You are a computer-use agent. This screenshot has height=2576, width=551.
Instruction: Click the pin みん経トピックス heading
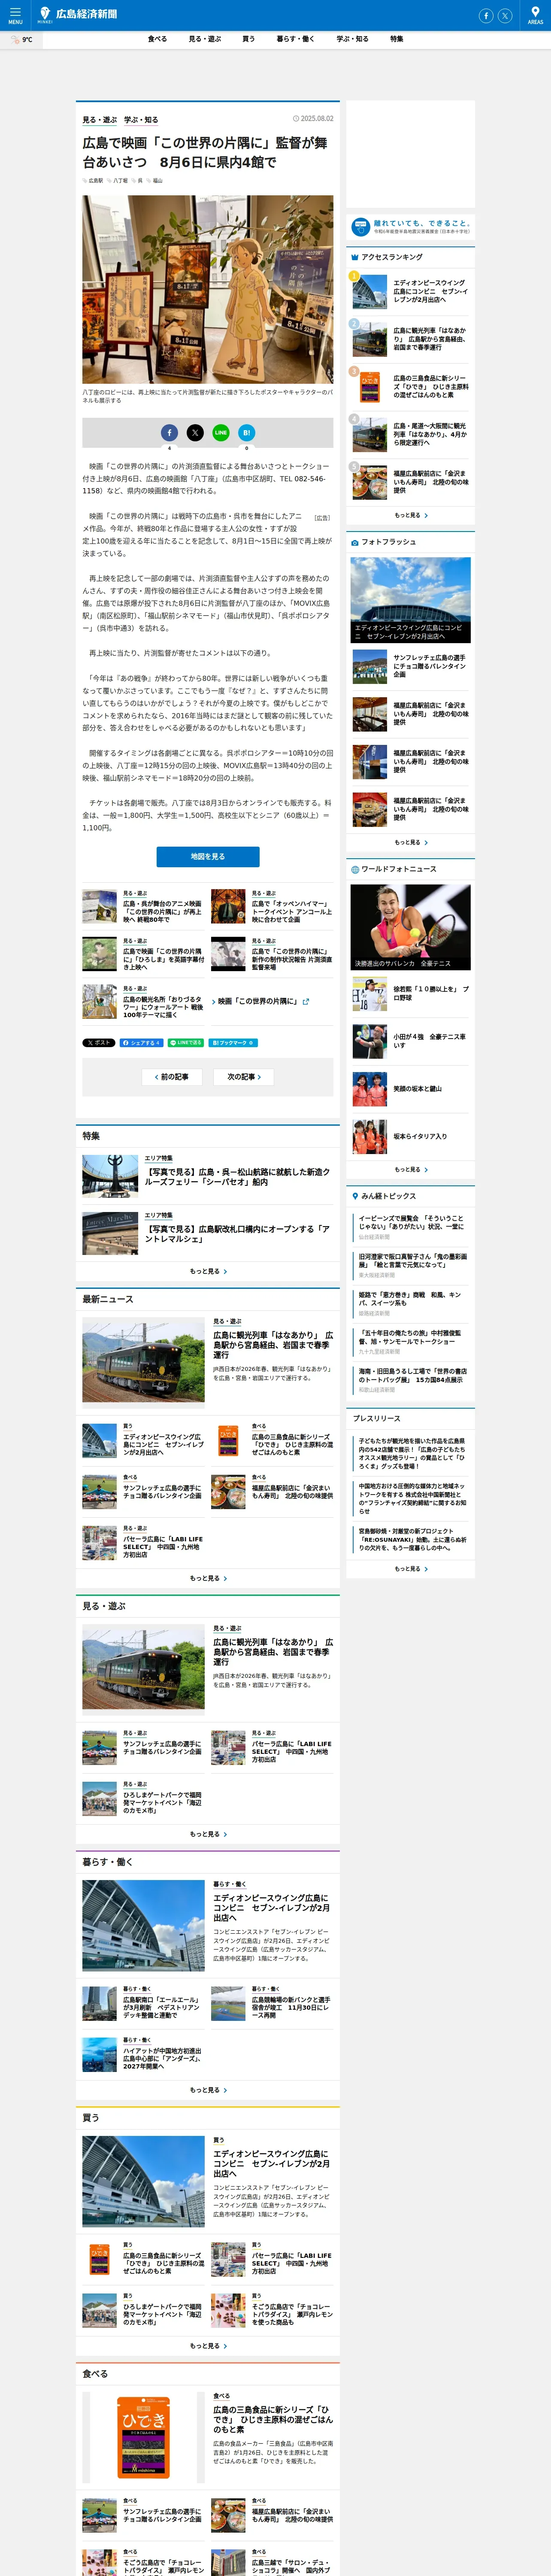pyautogui.click(x=384, y=1196)
